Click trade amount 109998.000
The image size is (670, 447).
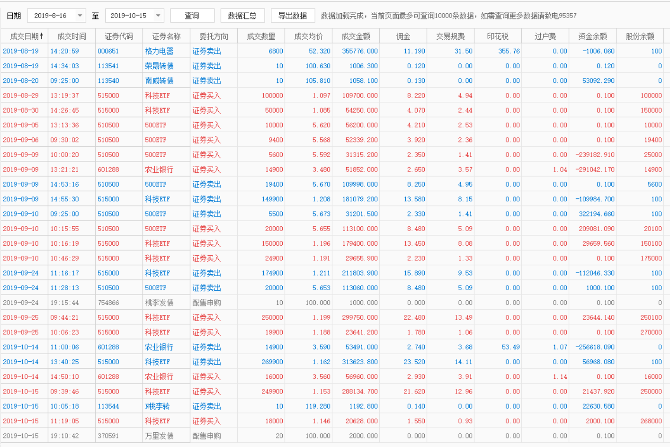360,184
